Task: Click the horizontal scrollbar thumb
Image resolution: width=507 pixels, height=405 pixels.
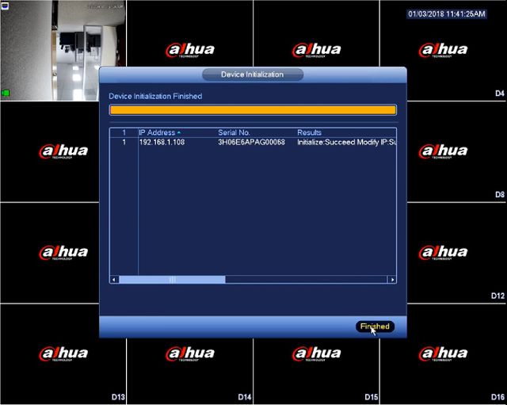Action: pyautogui.click(x=172, y=280)
